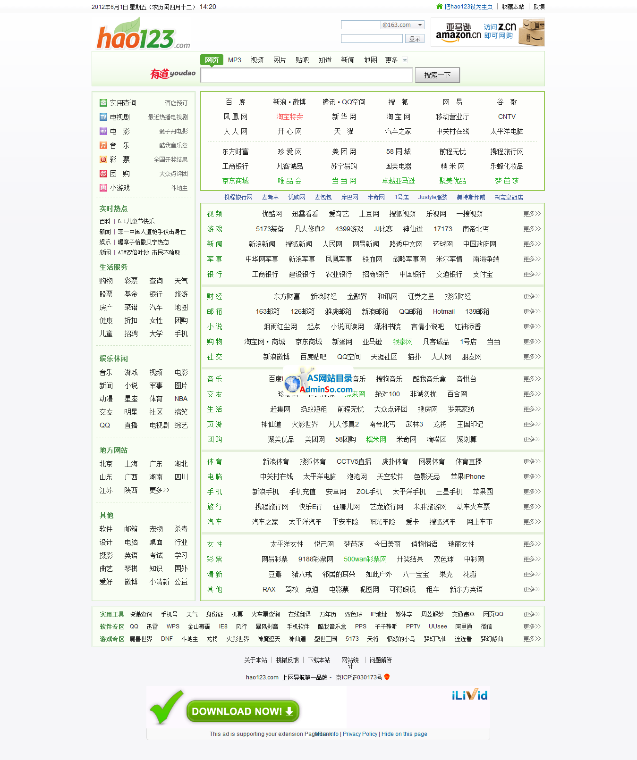This screenshot has height=760, width=637.
Task: Click the 搜索一下 search button
Action: coord(437,75)
